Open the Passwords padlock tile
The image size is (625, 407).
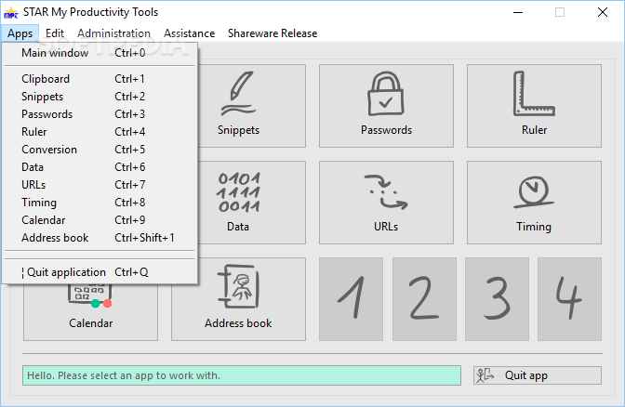[x=386, y=106]
